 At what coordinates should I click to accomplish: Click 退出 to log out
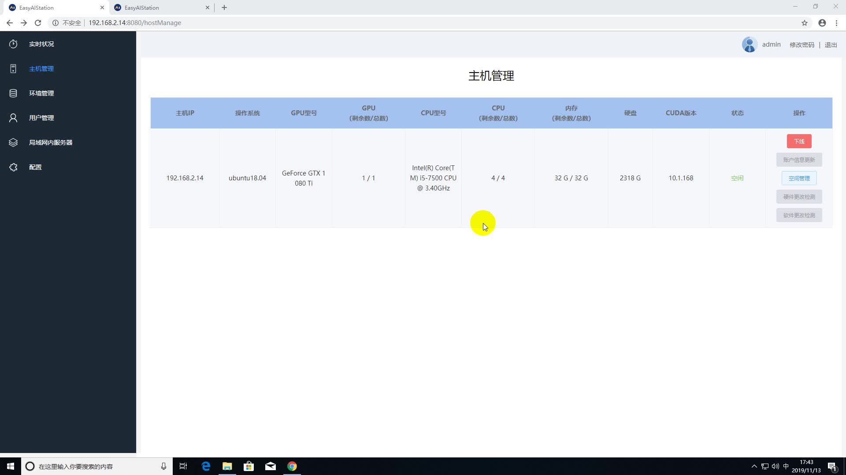click(830, 44)
